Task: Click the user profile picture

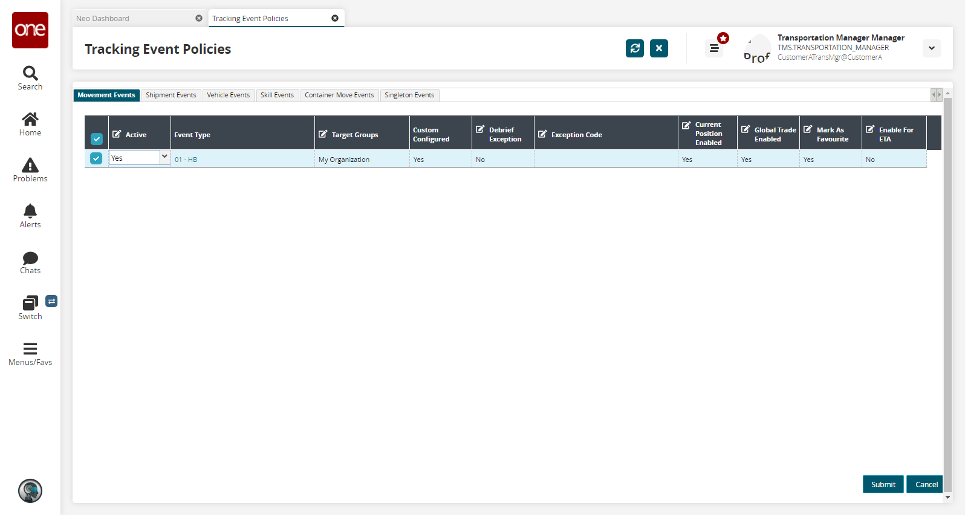Action: tap(757, 48)
